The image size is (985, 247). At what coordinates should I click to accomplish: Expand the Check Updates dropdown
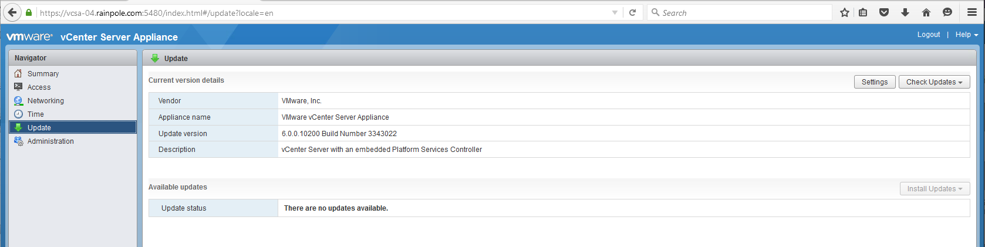(x=934, y=82)
